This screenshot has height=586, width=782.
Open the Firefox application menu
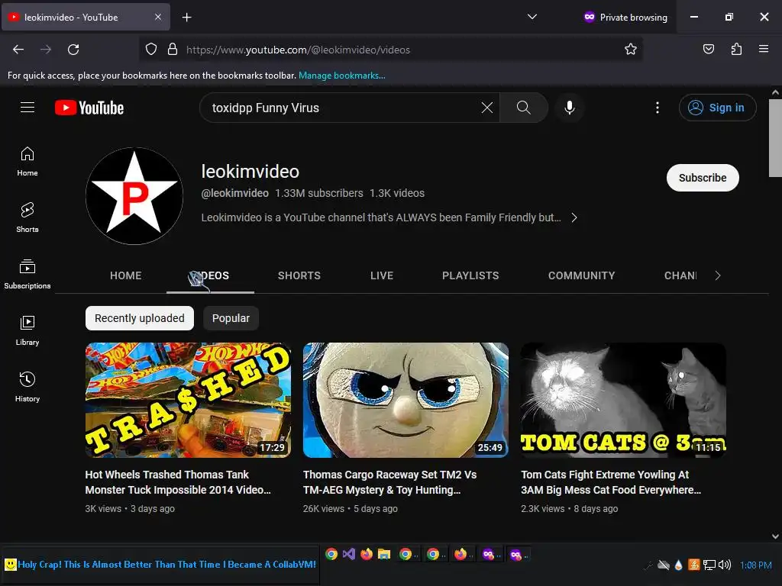[764, 50]
